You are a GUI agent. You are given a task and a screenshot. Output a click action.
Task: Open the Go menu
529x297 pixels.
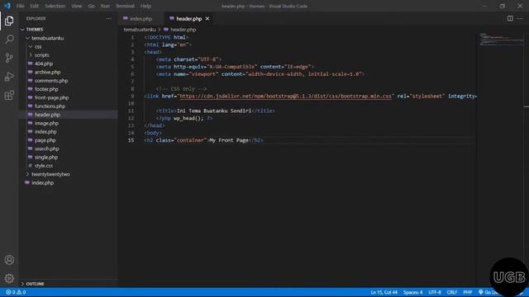(x=92, y=6)
